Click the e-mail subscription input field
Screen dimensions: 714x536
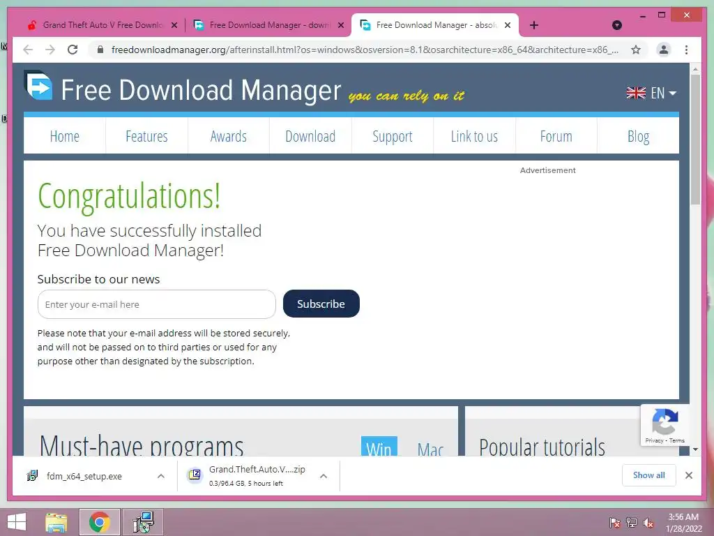(x=157, y=304)
